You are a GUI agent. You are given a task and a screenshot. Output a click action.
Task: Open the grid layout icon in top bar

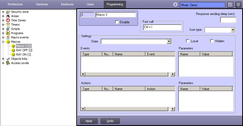tap(230, 5)
